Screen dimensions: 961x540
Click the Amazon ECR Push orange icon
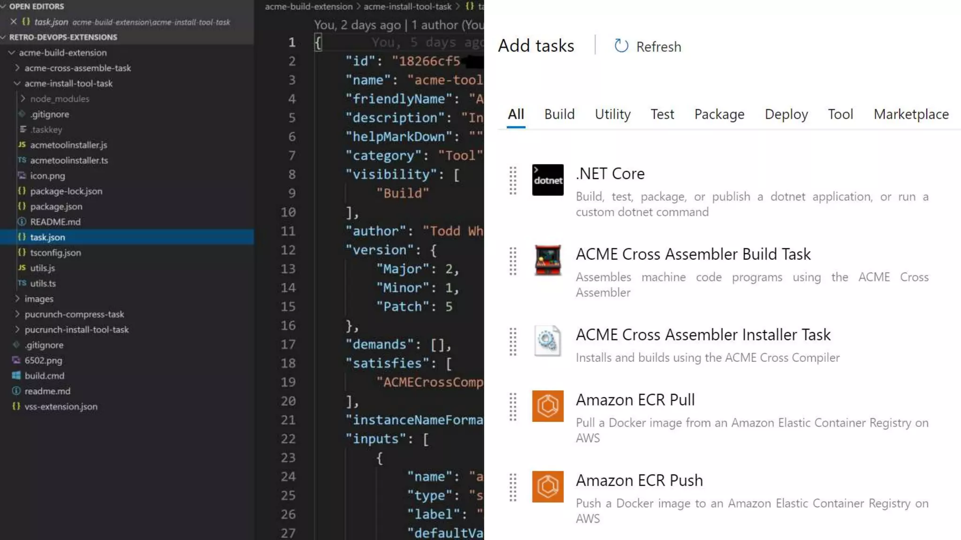coord(548,487)
